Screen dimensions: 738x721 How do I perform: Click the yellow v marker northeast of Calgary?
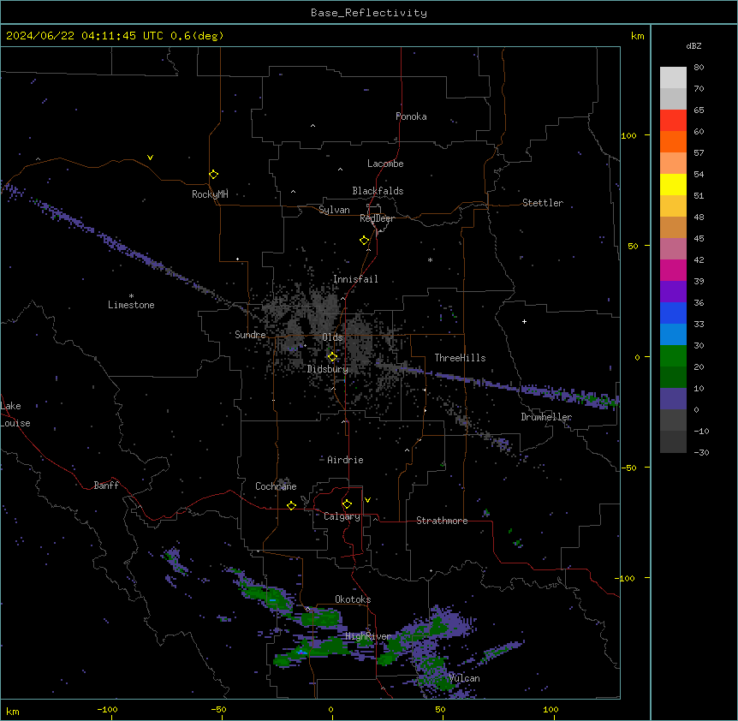[x=367, y=500]
